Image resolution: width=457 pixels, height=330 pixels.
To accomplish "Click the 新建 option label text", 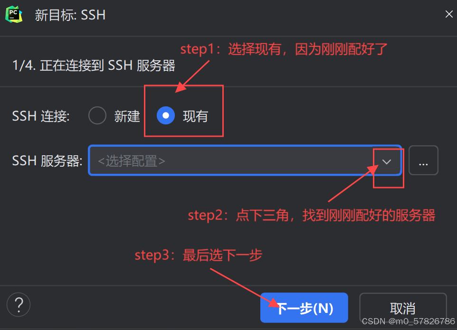I will [x=127, y=116].
